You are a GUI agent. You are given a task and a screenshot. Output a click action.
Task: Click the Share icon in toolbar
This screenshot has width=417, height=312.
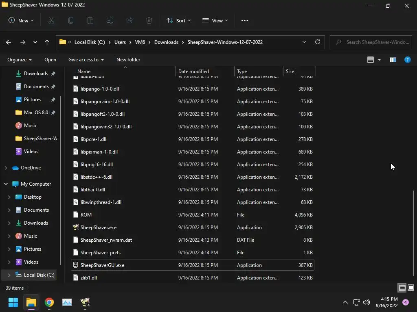(129, 20)
